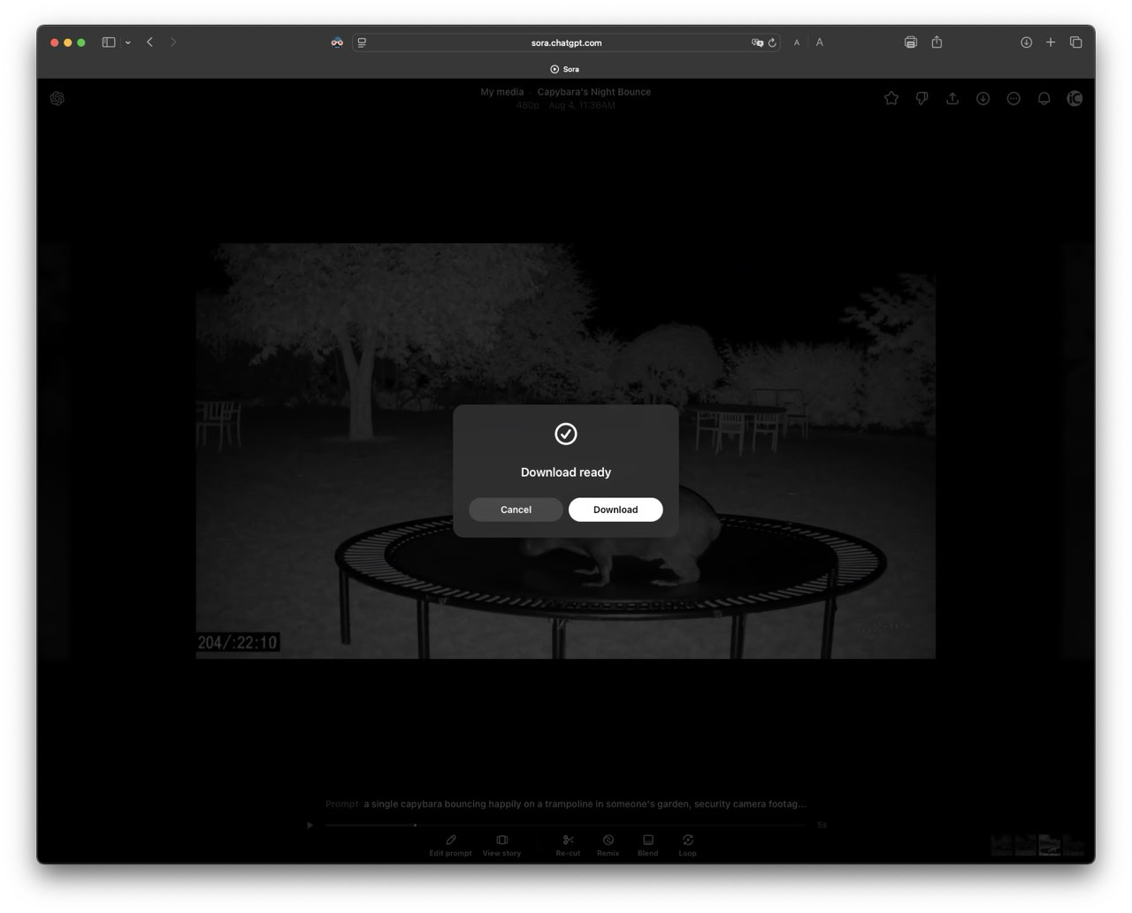Click the share upload icon in Sora header
The height and width of the screenshot is (913, 1132).
pos(952,98)
